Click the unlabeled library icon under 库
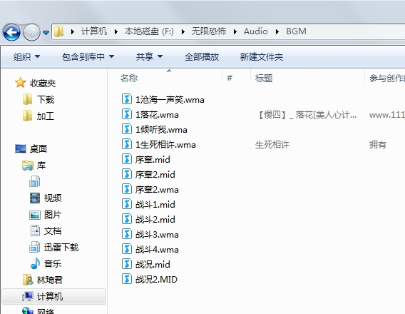 click(x=35, y=181)
